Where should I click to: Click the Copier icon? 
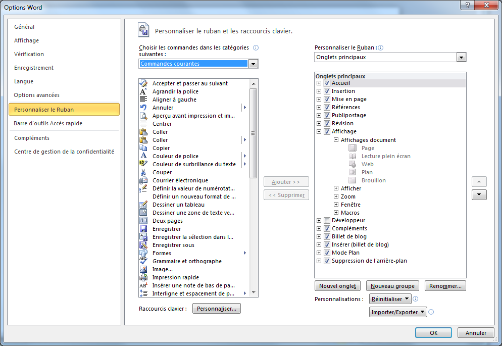(x=143, y=148)
